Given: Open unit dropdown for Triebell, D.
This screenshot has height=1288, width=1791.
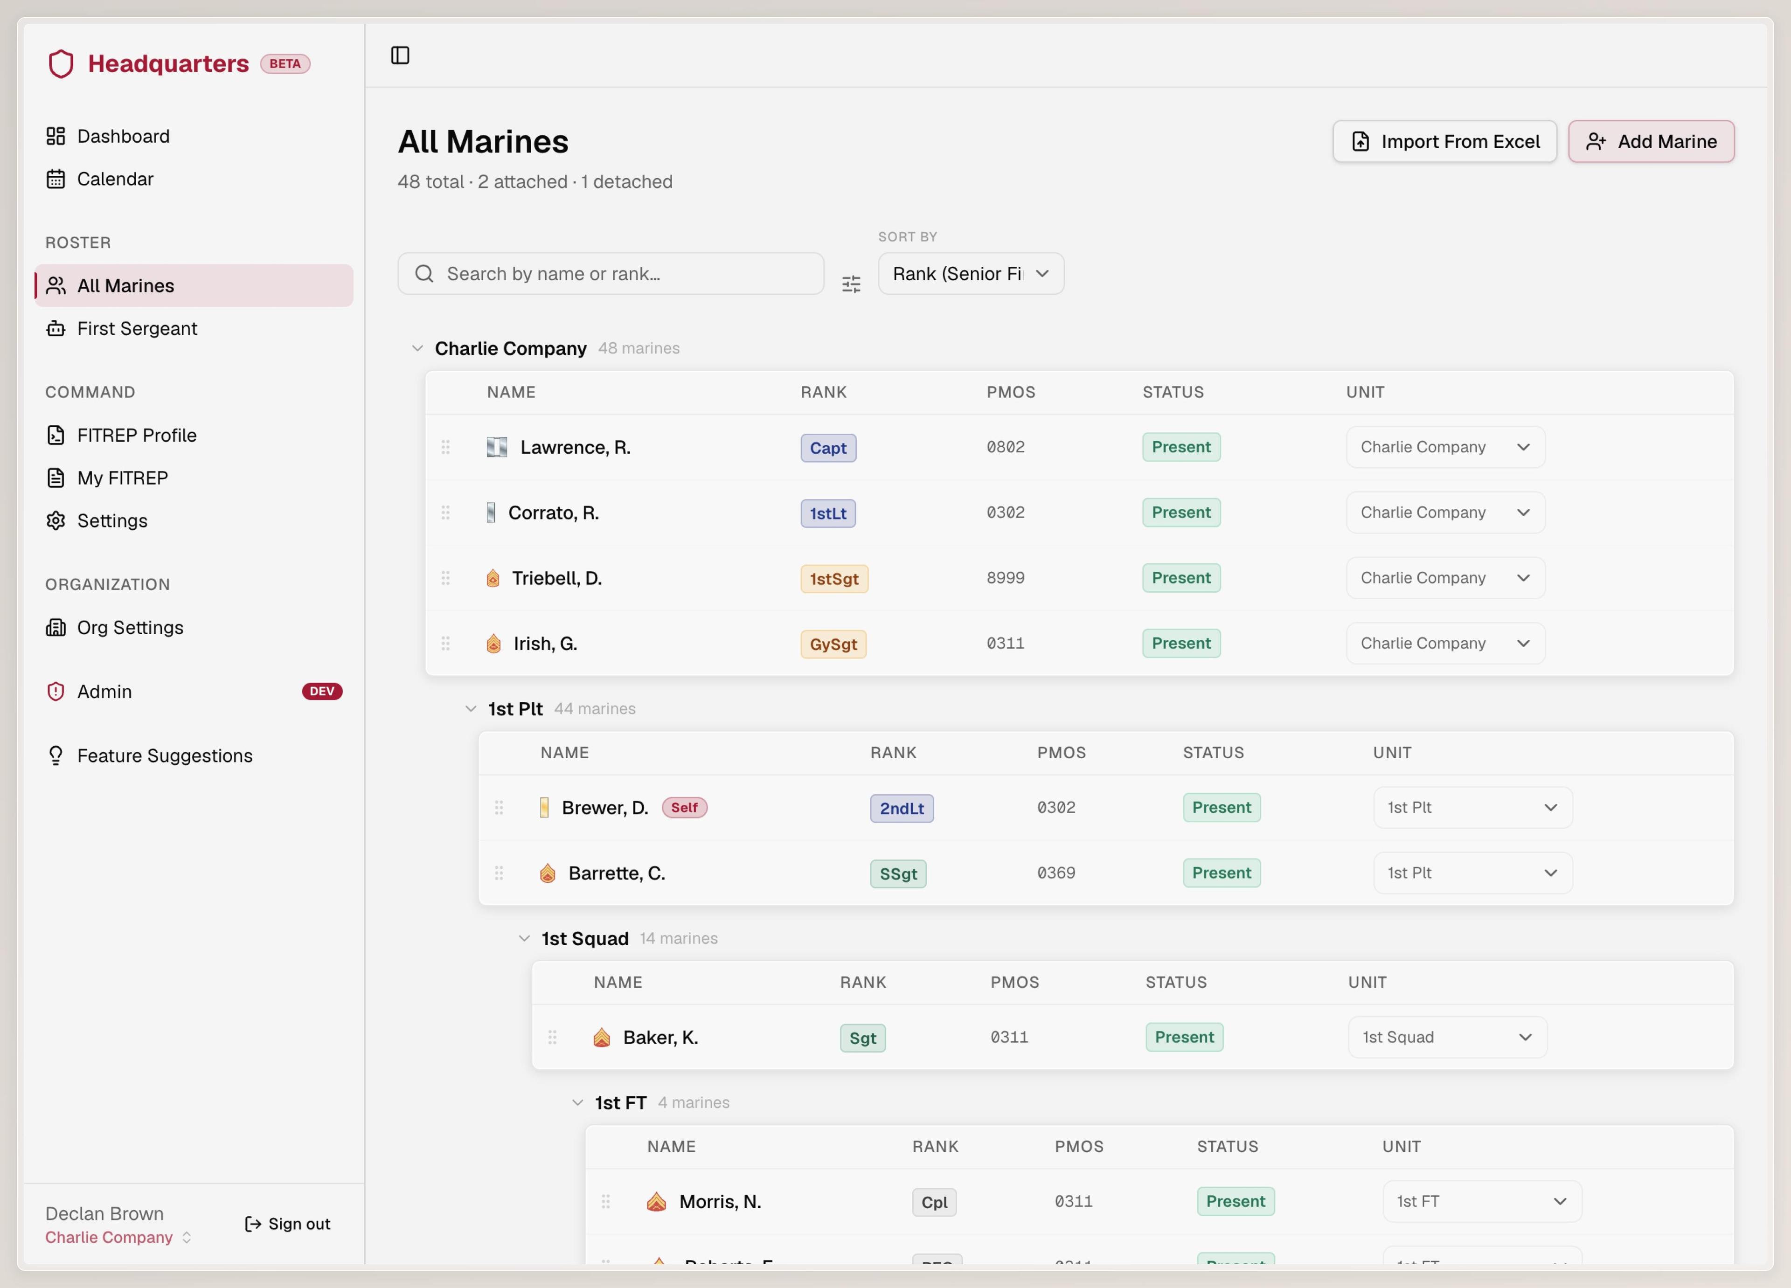Looking at the screenshot, I should 1445,578.
